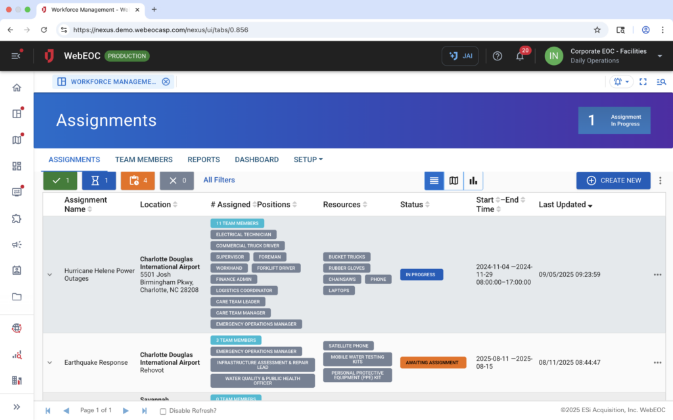Open the Reports tab
The width and height of the screenshot is (673, 420).
[x=203, y=159]
